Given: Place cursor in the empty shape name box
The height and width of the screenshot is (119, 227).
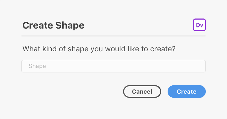Looking at the screenshot, I should [x=113, y=66].
